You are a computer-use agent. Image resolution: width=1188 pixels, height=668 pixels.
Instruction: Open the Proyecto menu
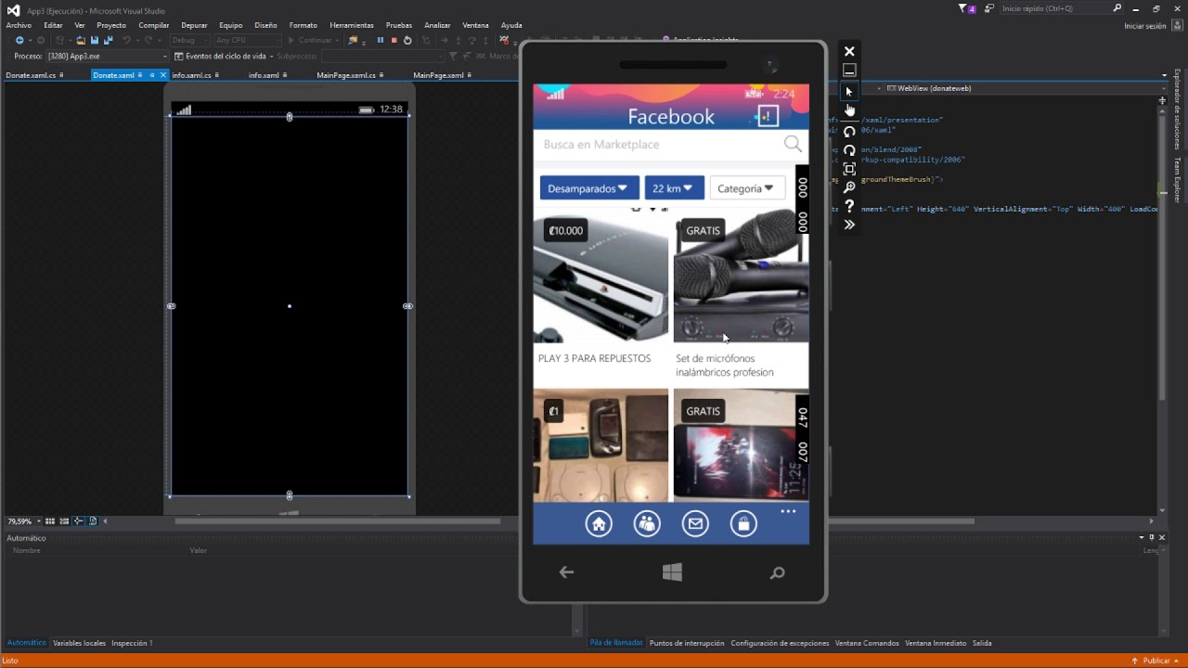point(111,25)
